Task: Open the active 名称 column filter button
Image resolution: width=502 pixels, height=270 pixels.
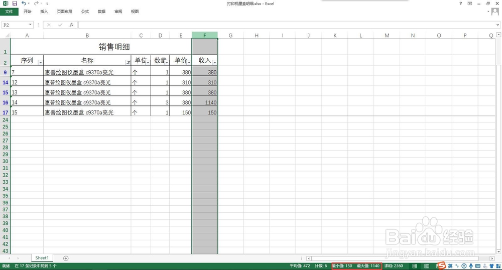Action: tap(128, 62)
